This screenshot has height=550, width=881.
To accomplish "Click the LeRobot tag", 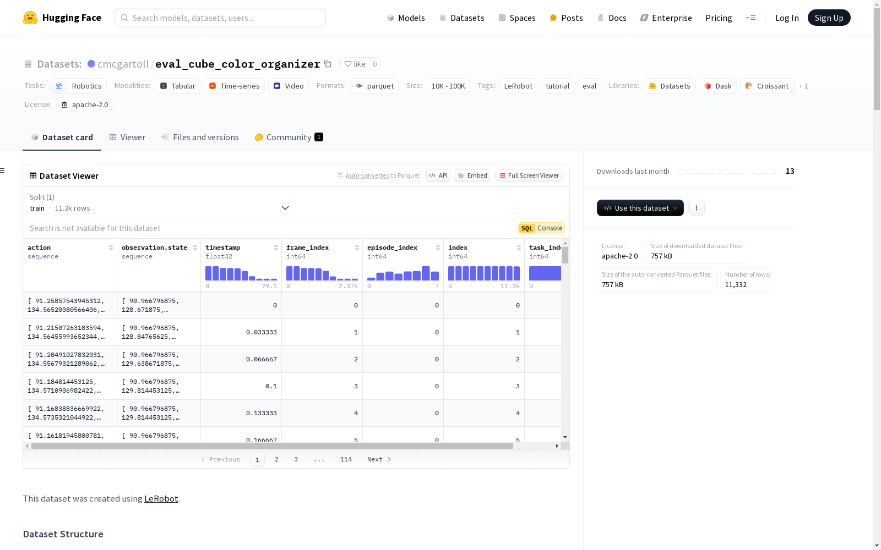I will [518, 86].
